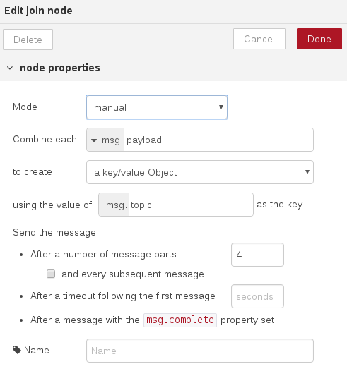The height and width of the screenshot is (376, 347).
Task: Click the 'Edit join node' title
Action: click(38, 11)
